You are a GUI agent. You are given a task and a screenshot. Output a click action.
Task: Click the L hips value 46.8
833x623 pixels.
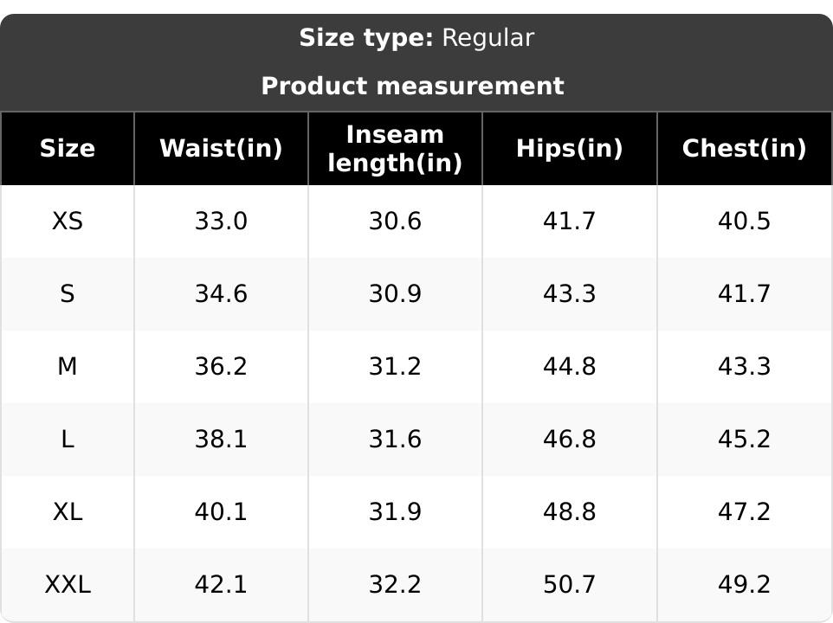pyautogui.click(x=569, y=439)
